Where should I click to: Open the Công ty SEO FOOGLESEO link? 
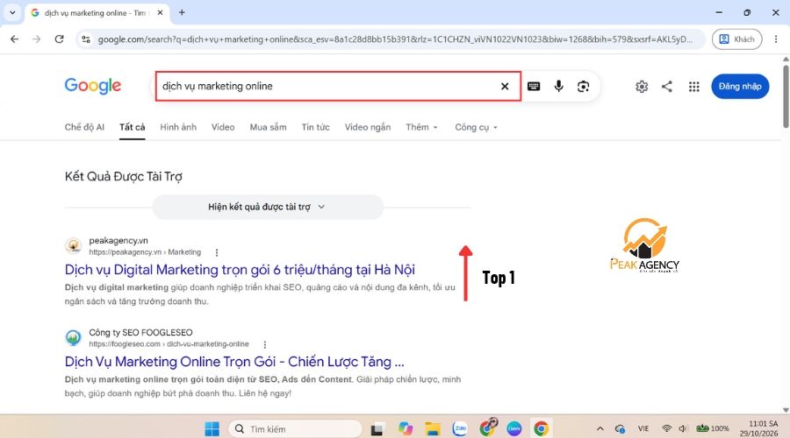click(140, 332)
